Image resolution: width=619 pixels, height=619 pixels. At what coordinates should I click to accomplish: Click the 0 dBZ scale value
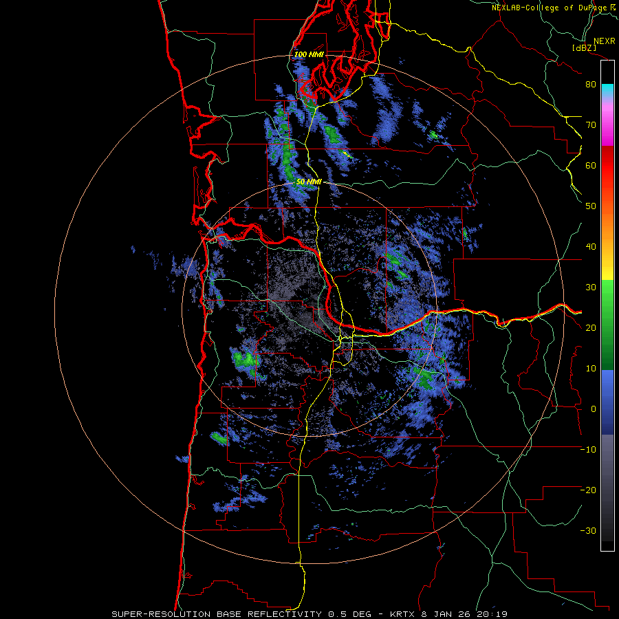pos(593,409)
